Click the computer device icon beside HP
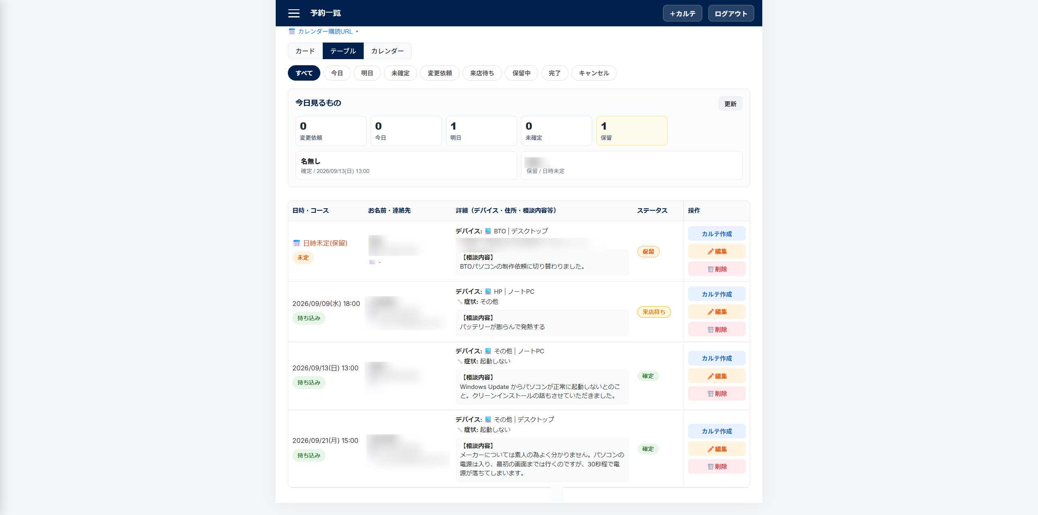Image resolution: width=1038 pixels, height=515 pixels. [x=488, y=292]
